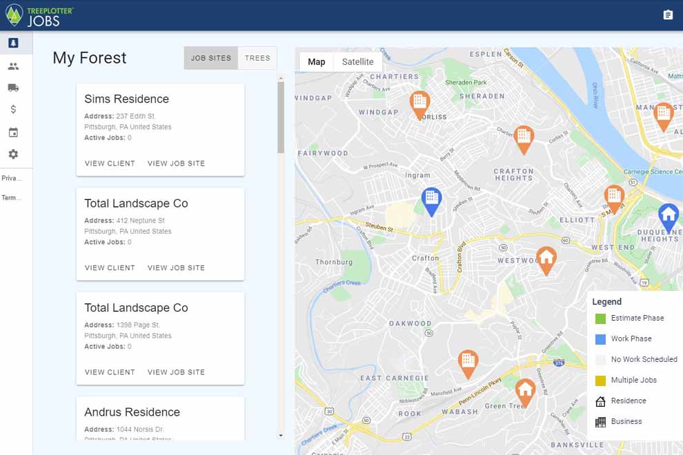Click the yellow Multiple Jobs swatch
This screenshot has width=683, height=455.
(600, 381)
